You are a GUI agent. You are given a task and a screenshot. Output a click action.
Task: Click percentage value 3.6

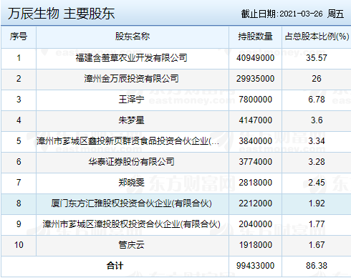tap(317, 120)
